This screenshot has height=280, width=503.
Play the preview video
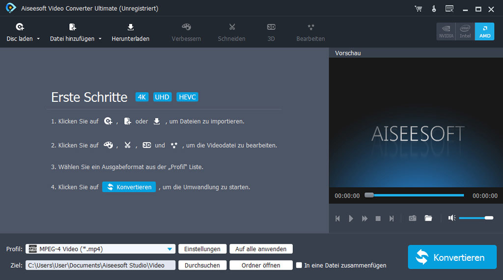[351, 218]
